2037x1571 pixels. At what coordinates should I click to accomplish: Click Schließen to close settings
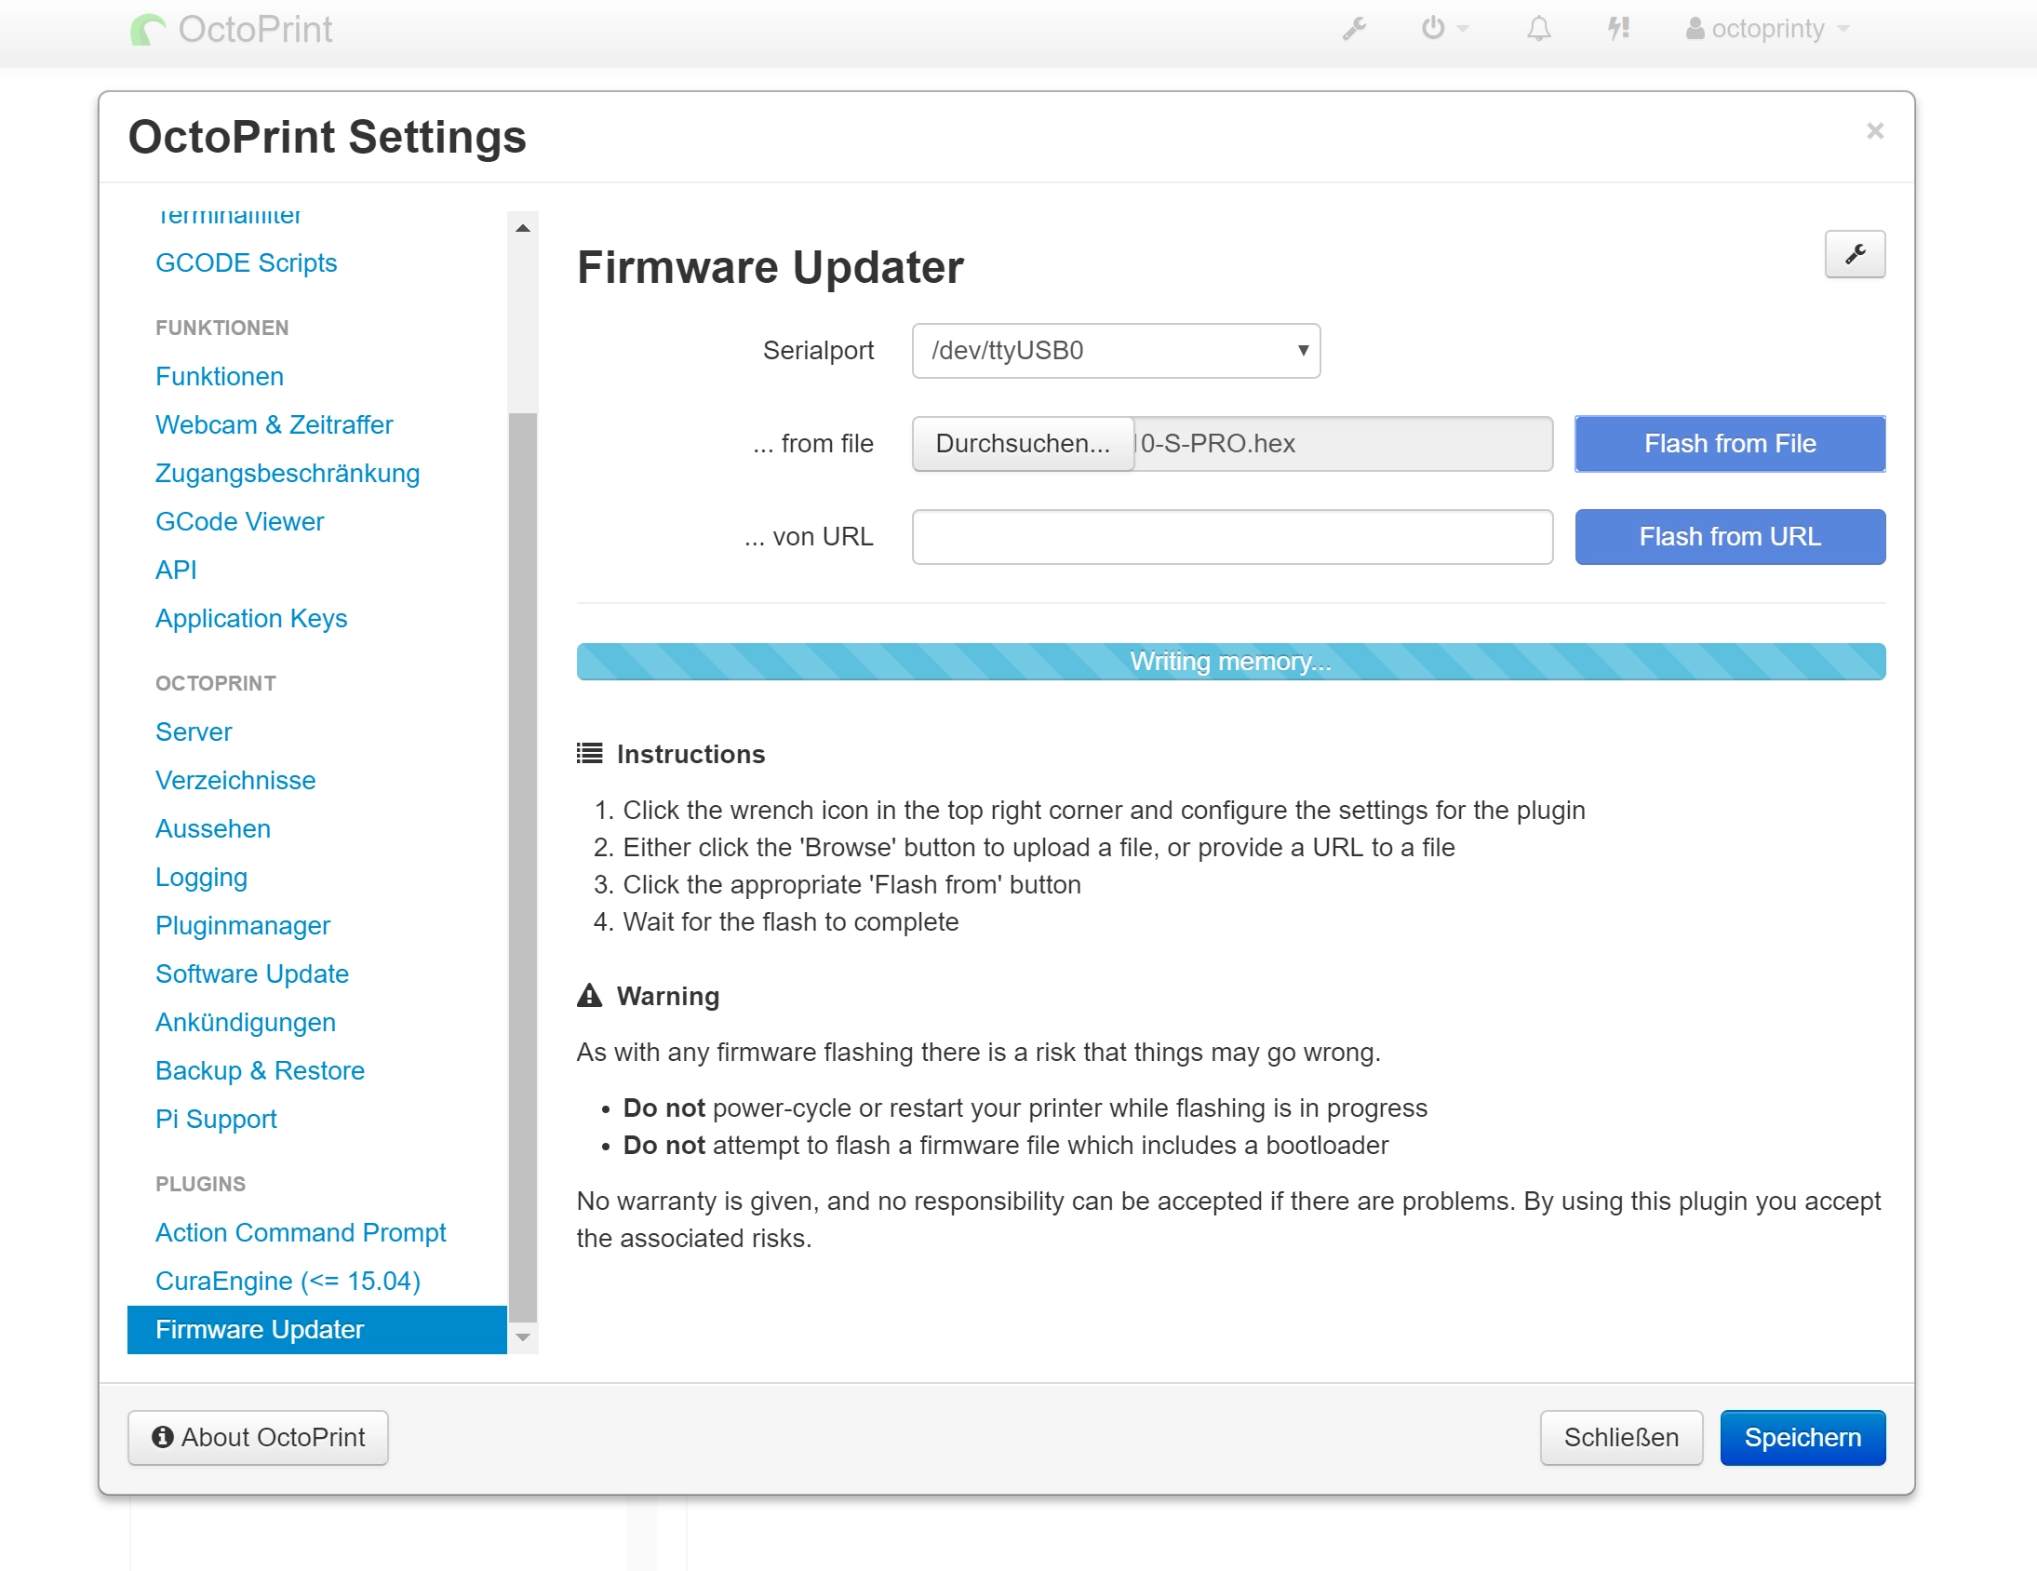point(1621,1439)
